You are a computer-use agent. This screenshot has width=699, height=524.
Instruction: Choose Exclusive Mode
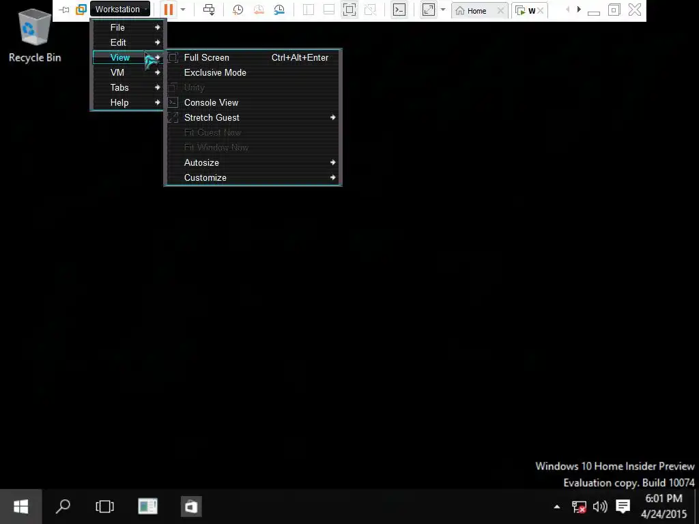click(x=253, y=72)
